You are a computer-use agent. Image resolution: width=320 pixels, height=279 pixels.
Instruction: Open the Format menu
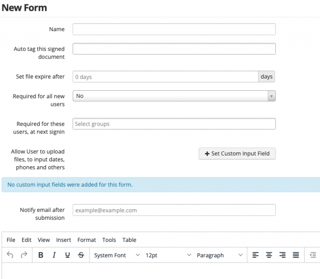(x=87, y=240)
